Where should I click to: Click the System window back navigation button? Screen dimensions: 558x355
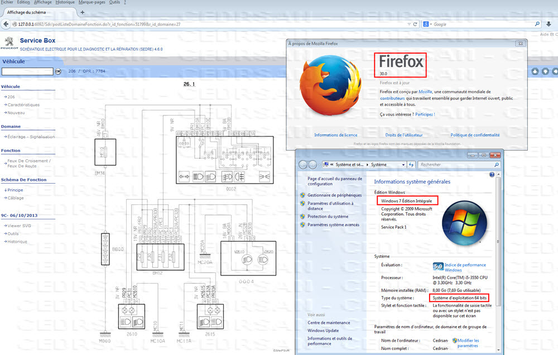coord(303,165)
